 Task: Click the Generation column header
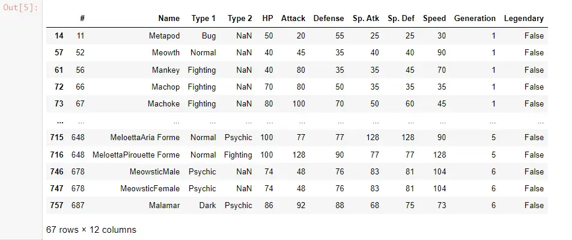(x=475, y=18)
